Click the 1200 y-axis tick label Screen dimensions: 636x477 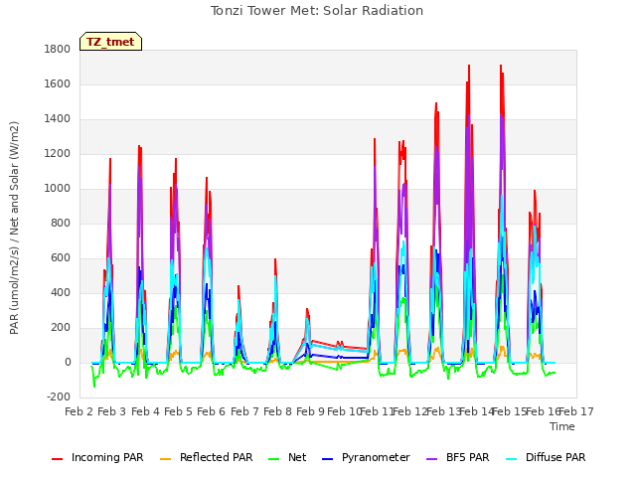[x=58, y=154]
